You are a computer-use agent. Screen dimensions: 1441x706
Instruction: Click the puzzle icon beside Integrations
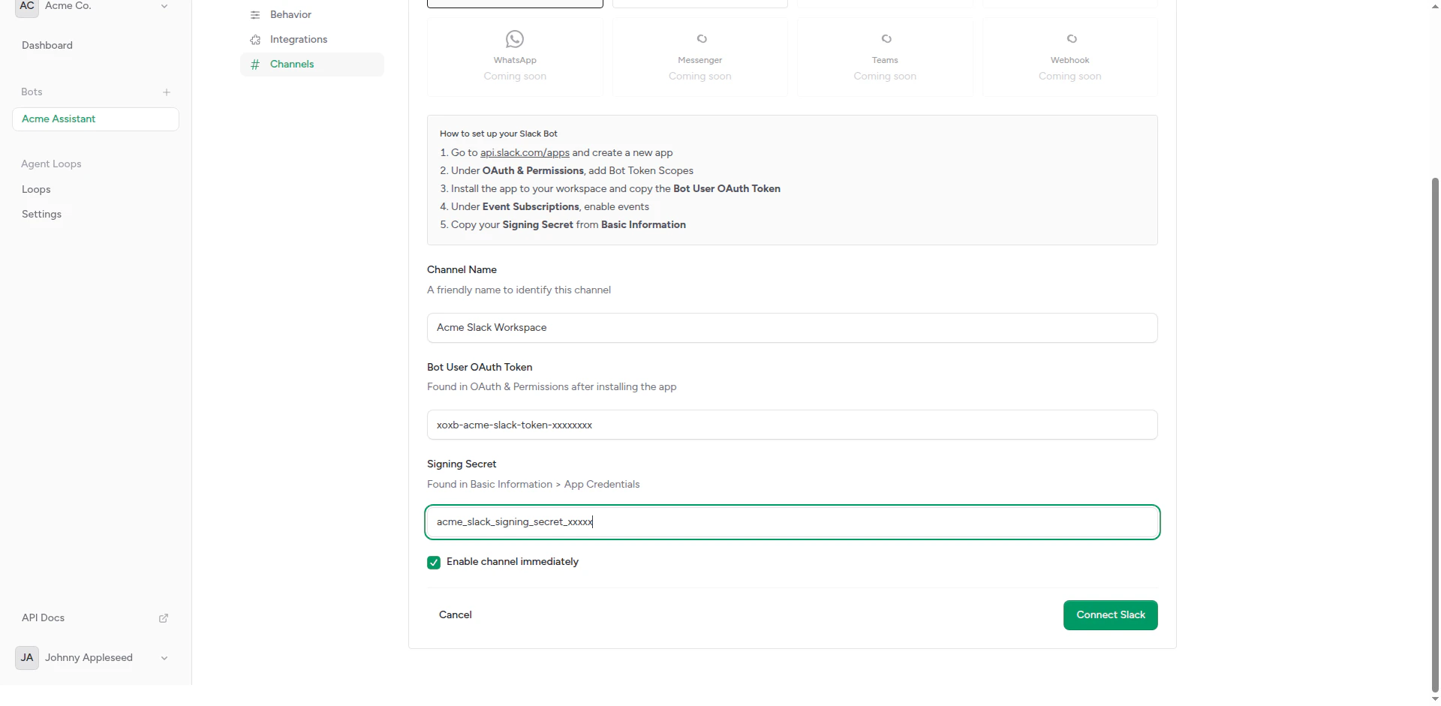[x=255, y=39]
